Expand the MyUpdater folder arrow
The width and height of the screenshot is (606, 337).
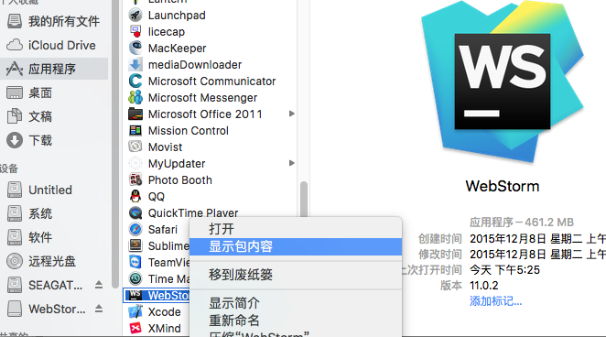pos(292,163)
